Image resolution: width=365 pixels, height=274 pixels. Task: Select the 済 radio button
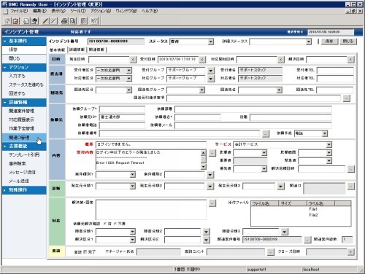pyautogui.click(x=105, y=224)
